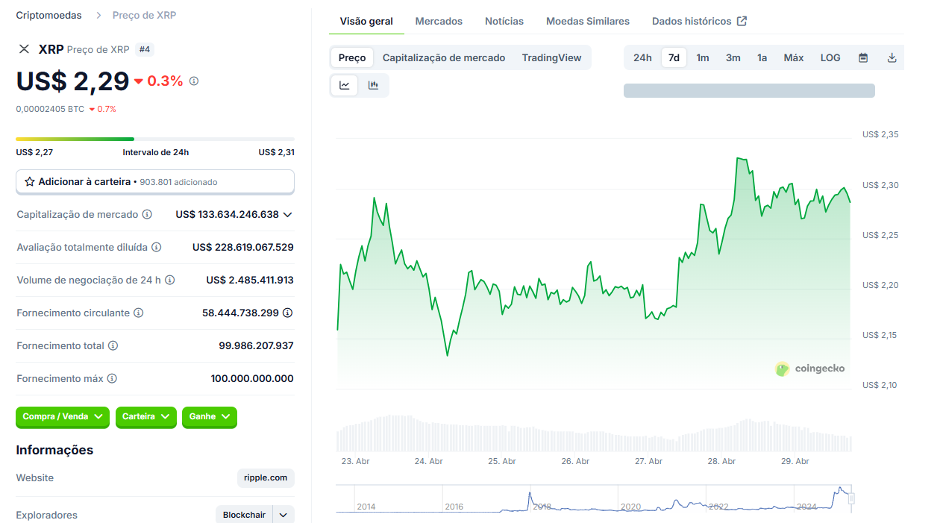Click the star icon on Adicionar à carteira
943x523 pixels.
pos(30,181)
